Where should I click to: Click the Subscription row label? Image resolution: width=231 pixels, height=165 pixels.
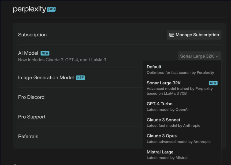32,35
